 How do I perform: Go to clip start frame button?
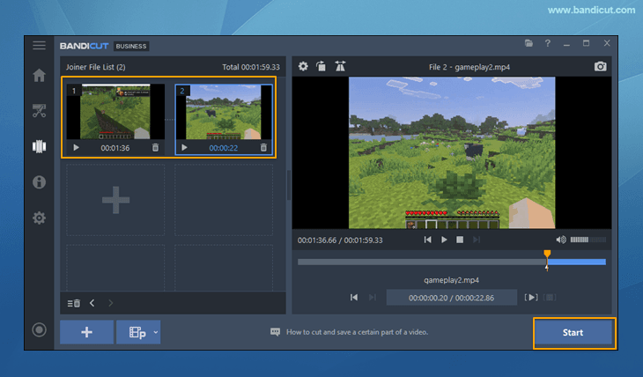tap(354, 298)
